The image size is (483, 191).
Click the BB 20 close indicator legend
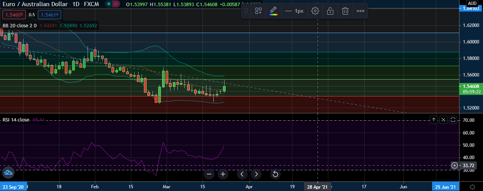pyautogui.click(x=19, y=26)
